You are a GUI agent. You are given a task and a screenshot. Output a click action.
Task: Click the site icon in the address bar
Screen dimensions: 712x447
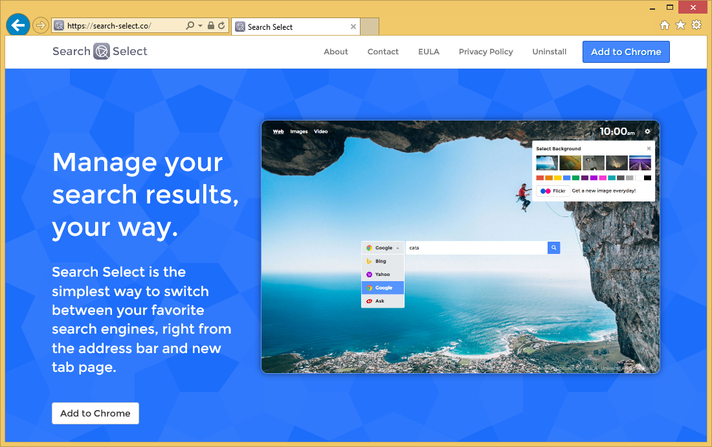pyautogui.click(x=59, y=26)
